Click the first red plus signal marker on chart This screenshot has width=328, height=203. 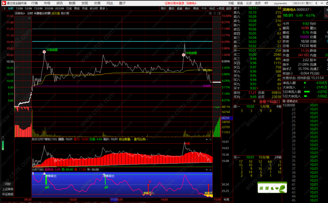click(x=44, y=52)
